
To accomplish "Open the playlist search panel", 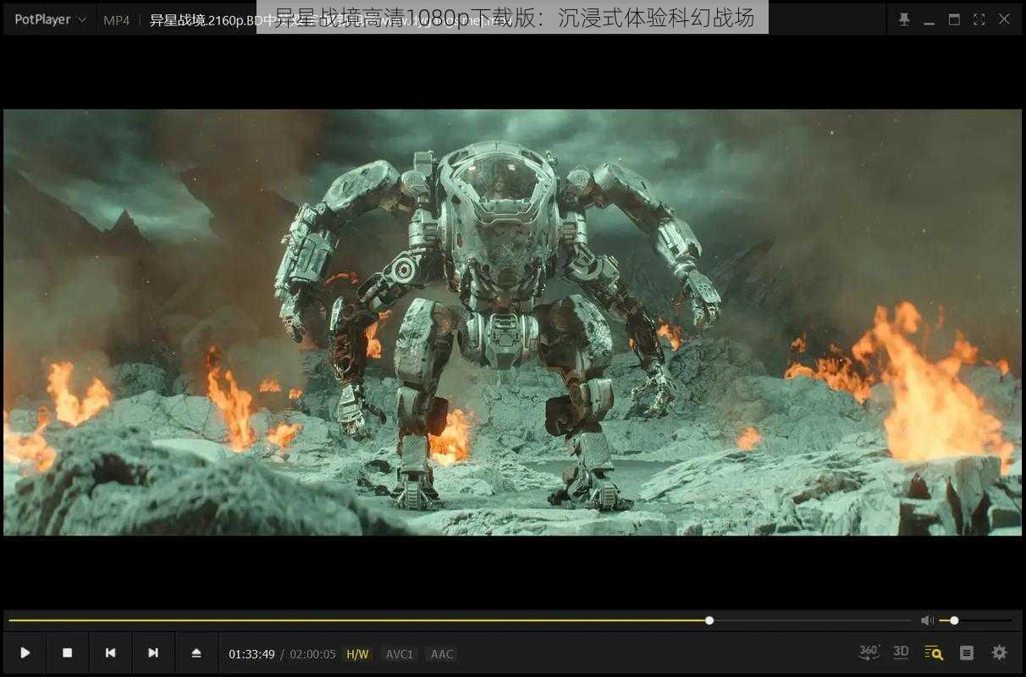I will click(x=934, y=652).
